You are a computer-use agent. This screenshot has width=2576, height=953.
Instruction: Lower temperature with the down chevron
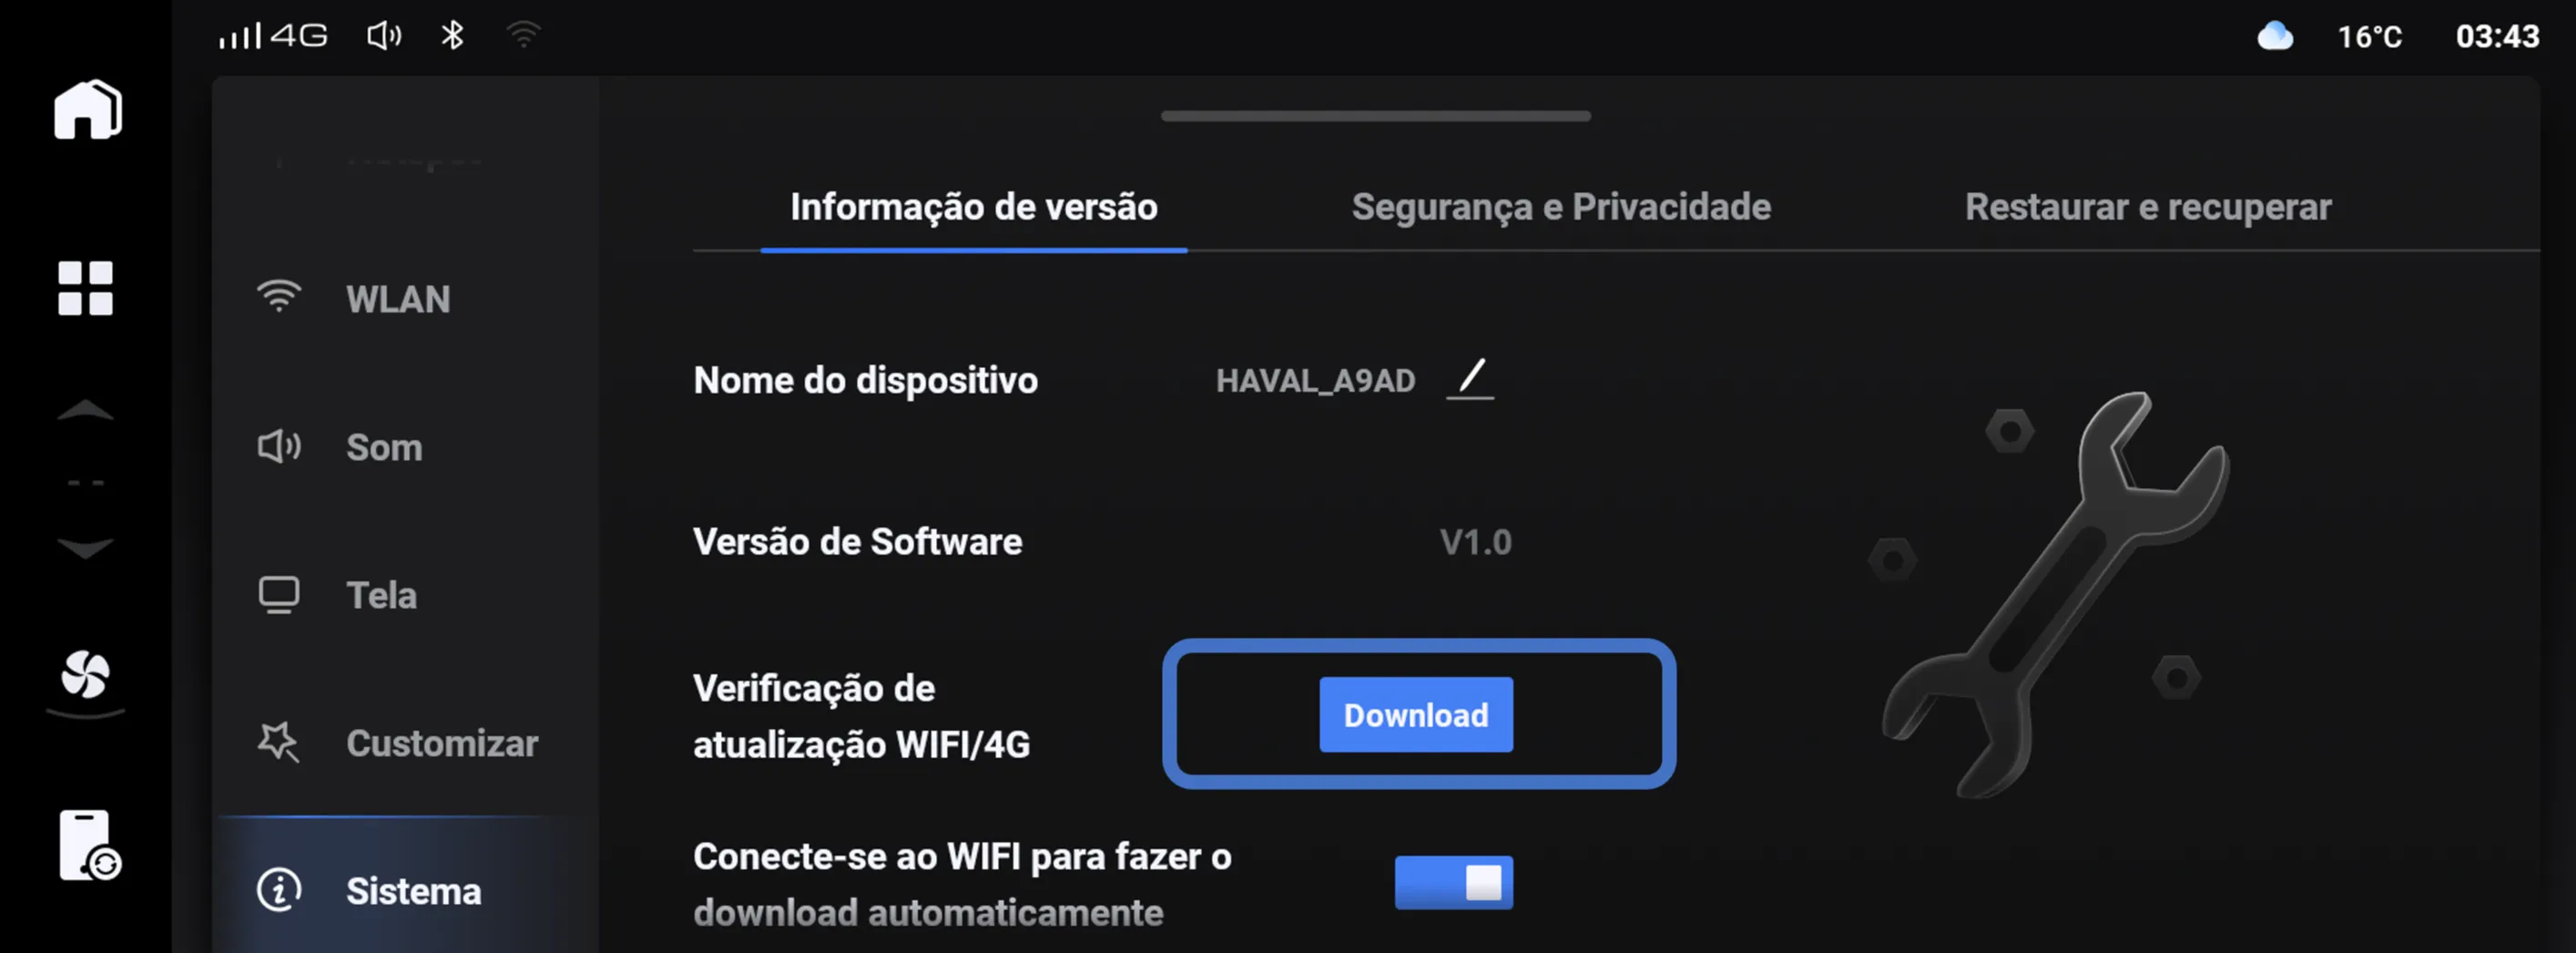(86, 548)
